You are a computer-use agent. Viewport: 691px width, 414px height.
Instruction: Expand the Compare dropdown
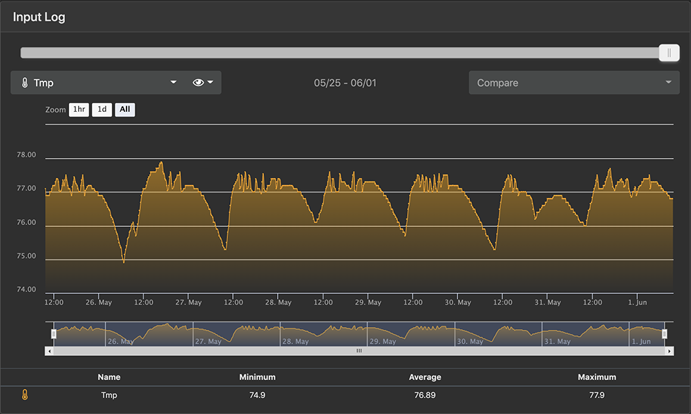pyautogui.click(x=574, y=83)
